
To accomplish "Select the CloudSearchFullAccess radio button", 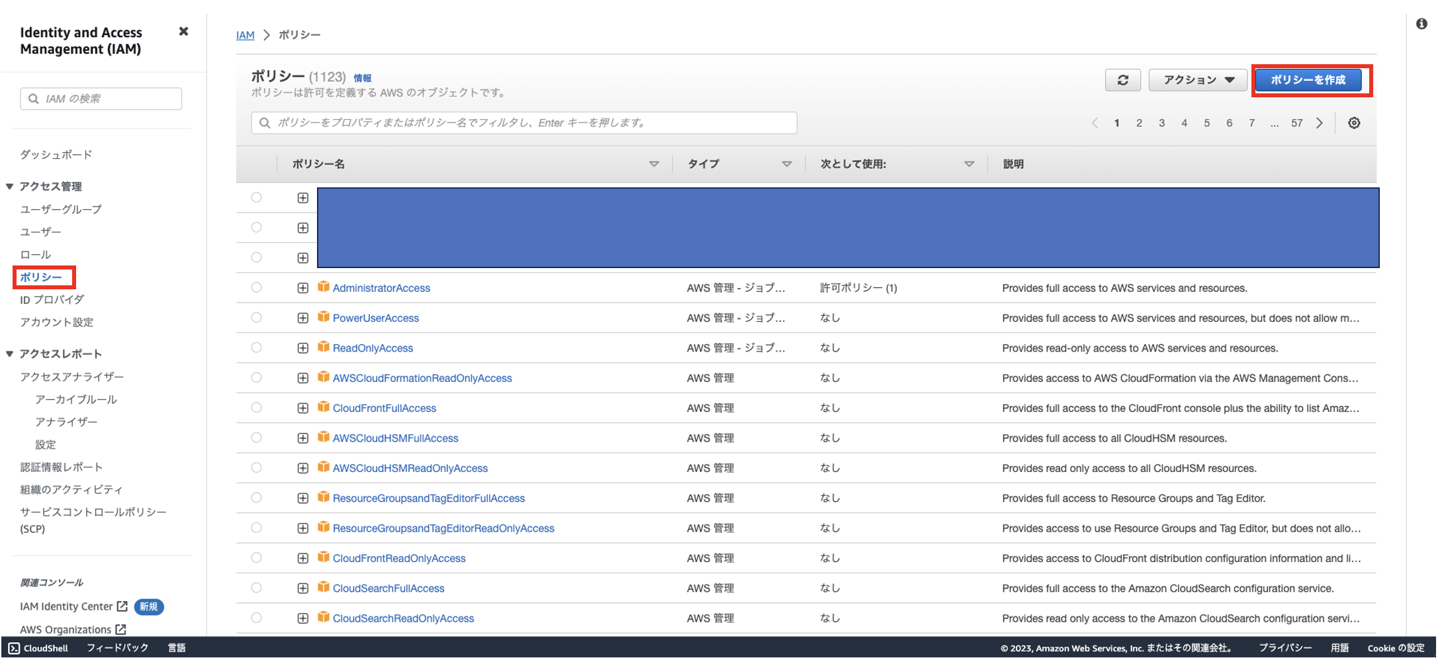I will 257,588.
